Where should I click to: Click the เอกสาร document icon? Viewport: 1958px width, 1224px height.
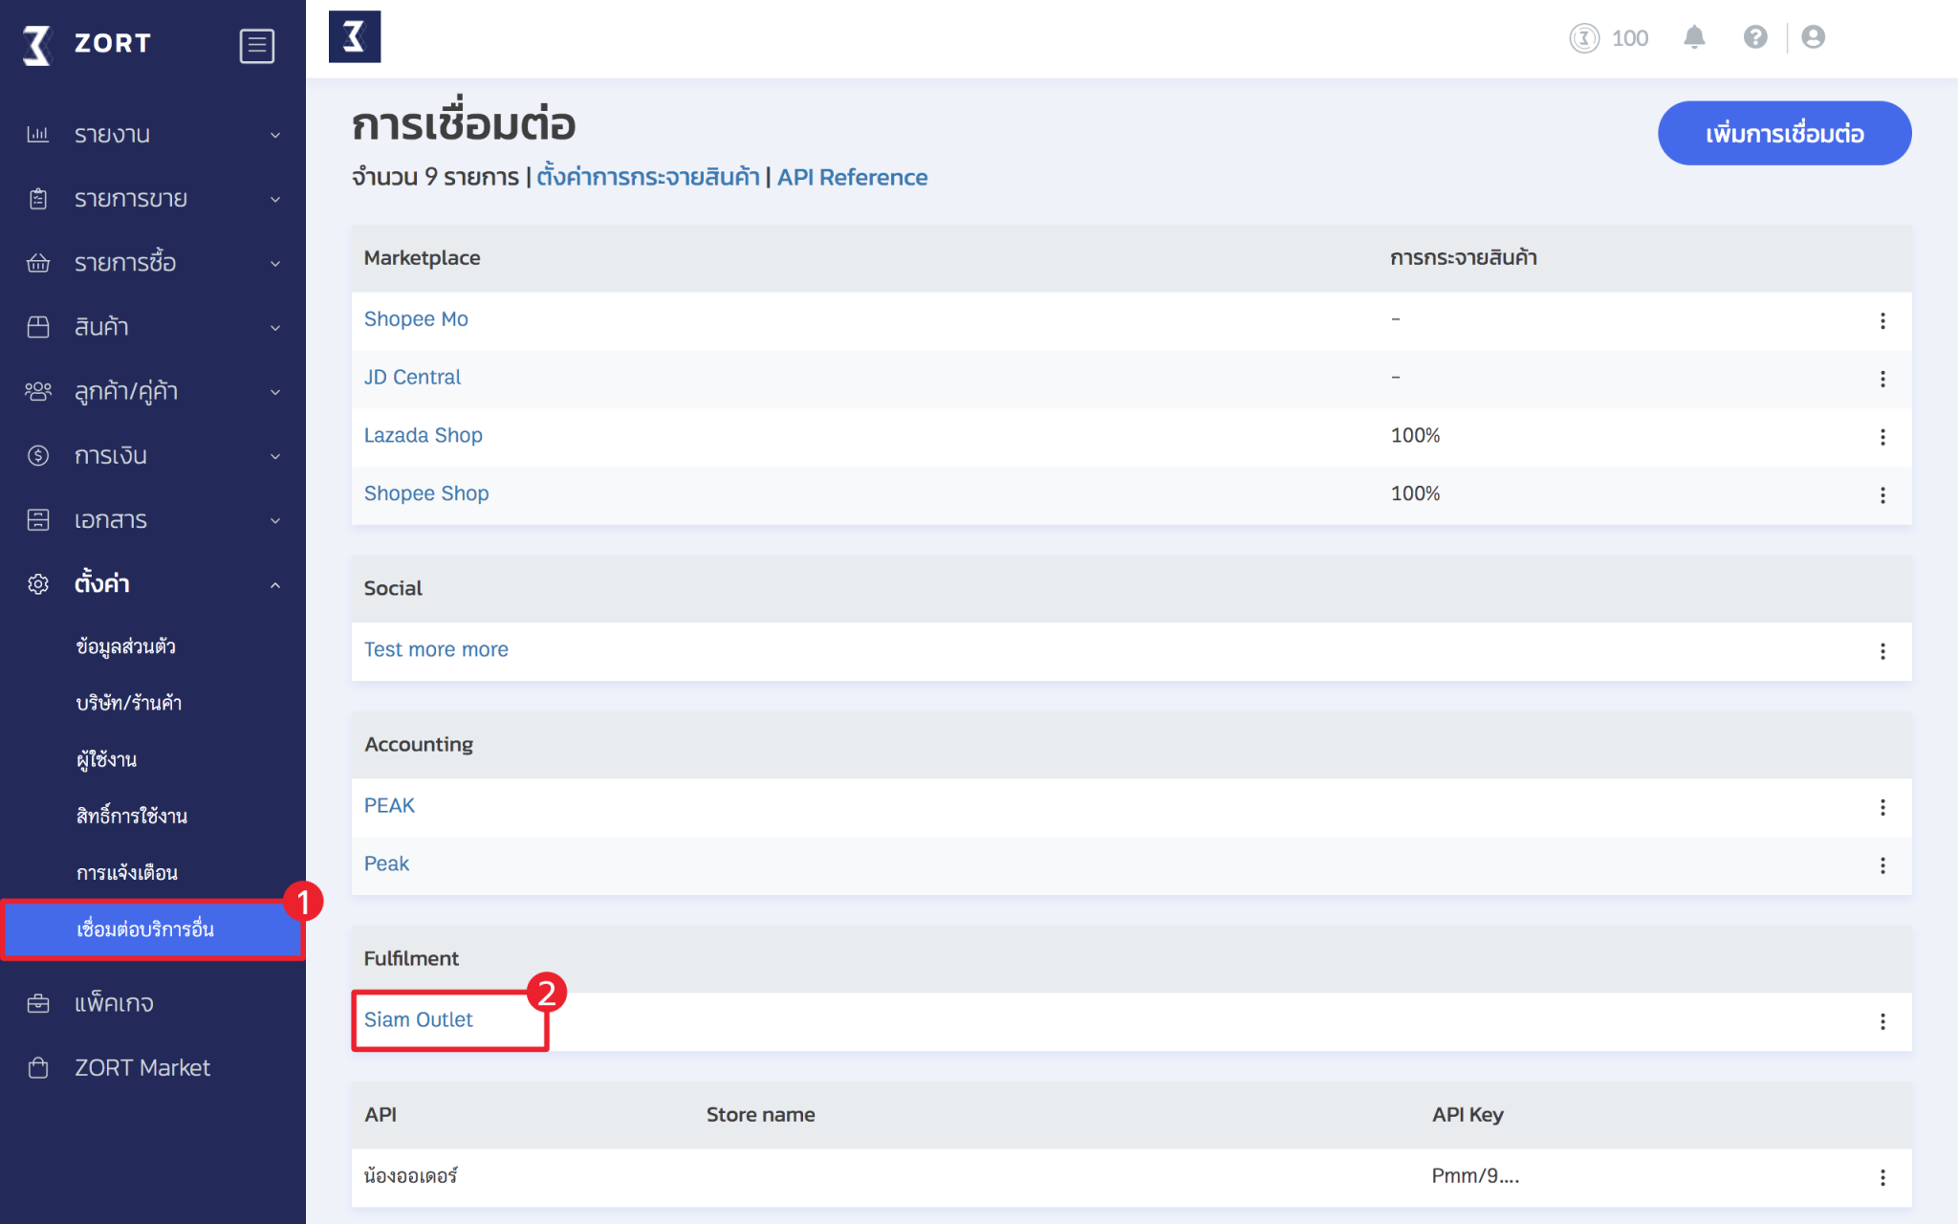click(x=38, y=519)
